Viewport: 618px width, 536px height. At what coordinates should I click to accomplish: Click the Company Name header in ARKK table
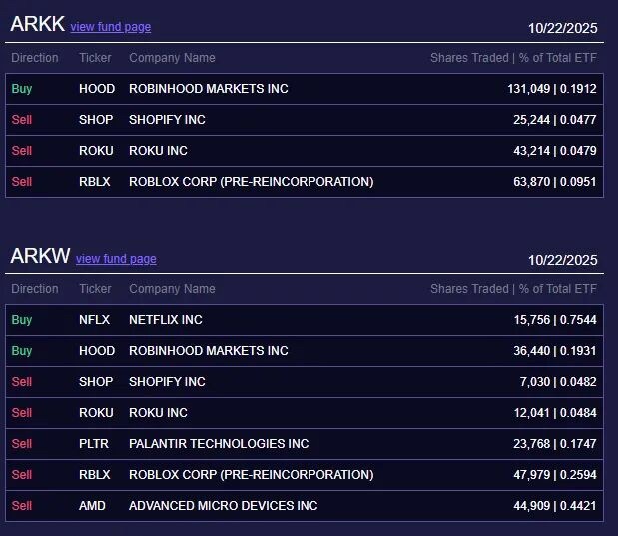(172, 58)
